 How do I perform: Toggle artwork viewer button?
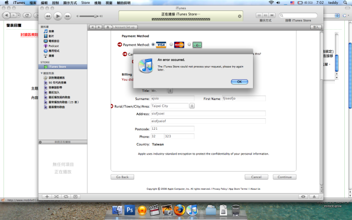click(75, 197)
